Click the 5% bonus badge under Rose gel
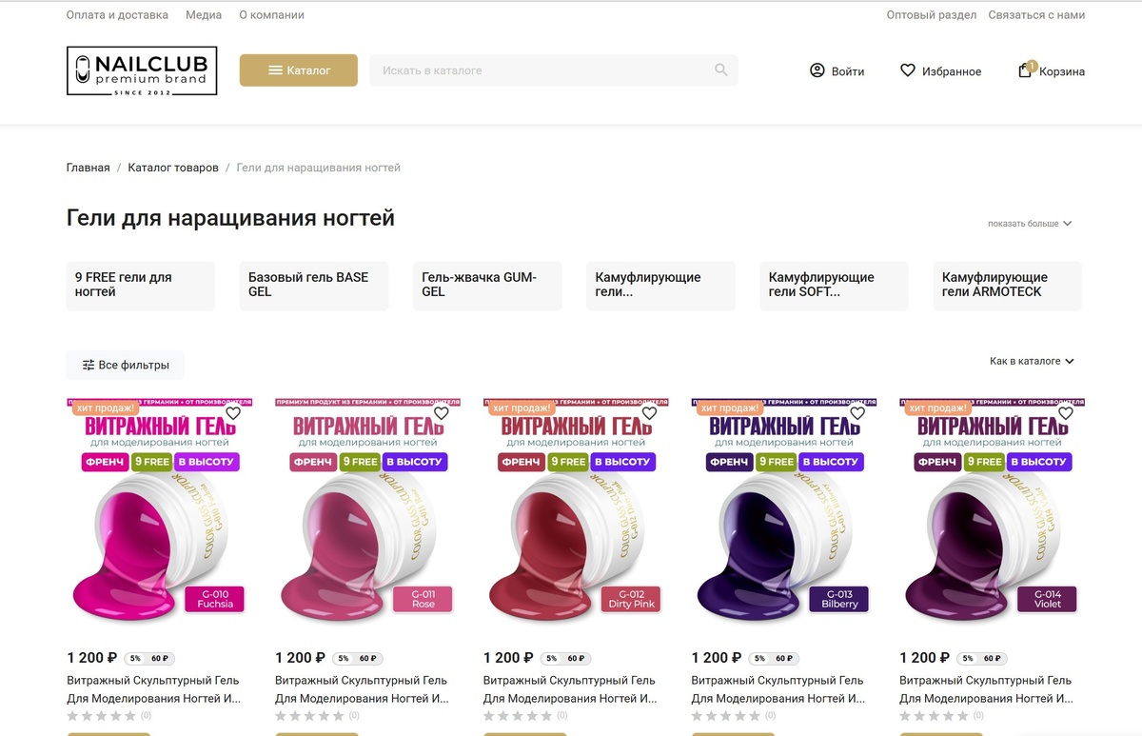This screenshot has width=1142, height=736. (344, 659)
